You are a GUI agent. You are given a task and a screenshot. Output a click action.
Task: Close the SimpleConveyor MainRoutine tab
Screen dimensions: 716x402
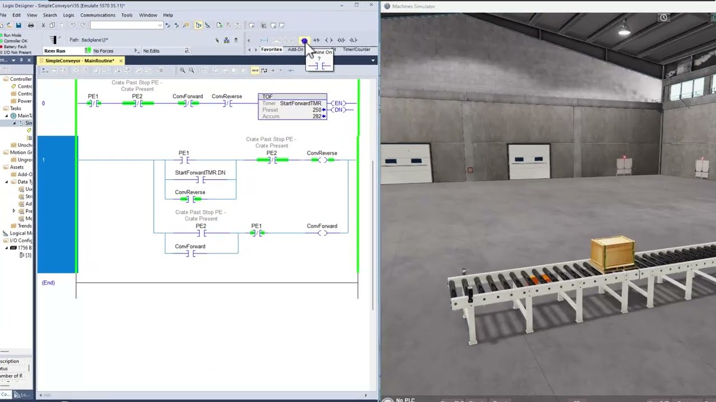point(121,60)
